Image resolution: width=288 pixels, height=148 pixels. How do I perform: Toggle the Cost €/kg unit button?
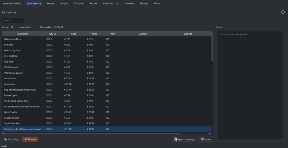pyautogui.click(x=11, y=139)
